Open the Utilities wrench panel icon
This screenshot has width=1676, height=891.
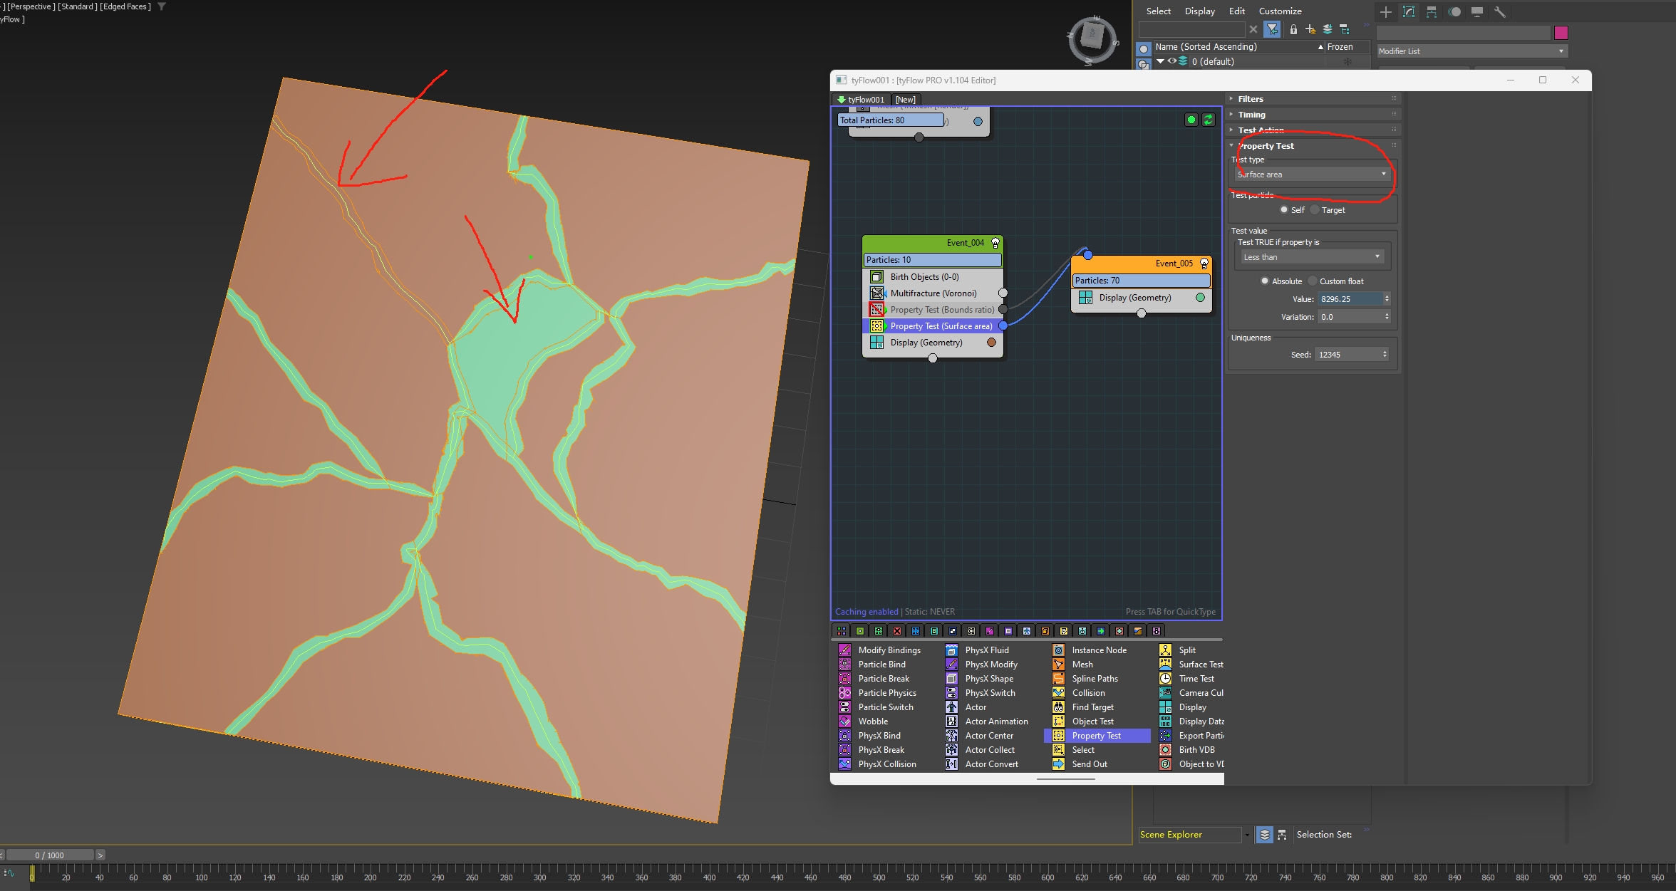point(1499,11)
